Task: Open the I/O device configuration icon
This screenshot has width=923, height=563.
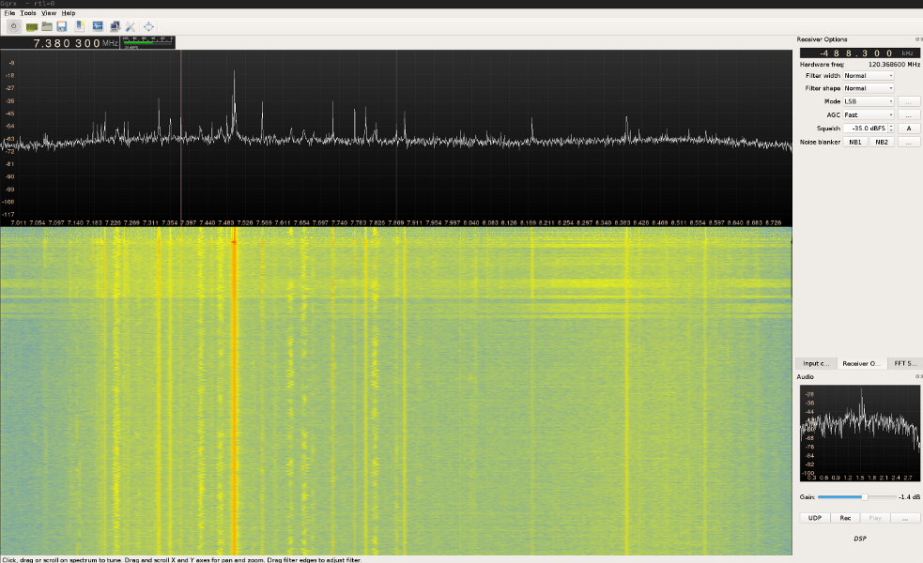Action: click(x=32, y=26)
